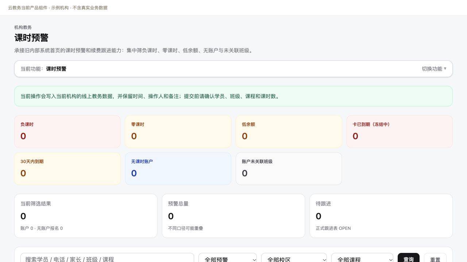Click the 正式跟进表 OPEN text
This screenshot has width=467, height=262.
tap(333, 228)
